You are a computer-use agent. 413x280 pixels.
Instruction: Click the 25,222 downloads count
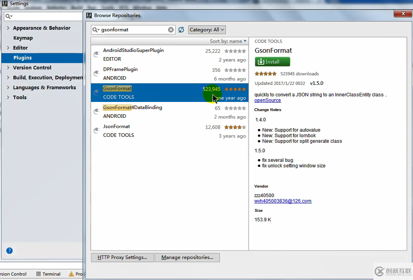coord(213,51)
